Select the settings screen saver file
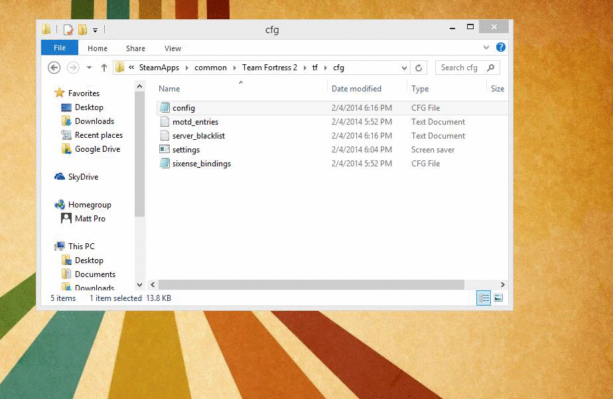Viewport: 613px width, 399px height. (x=332, y=150)
